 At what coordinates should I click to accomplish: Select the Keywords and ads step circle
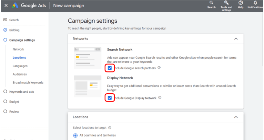coord(5,91)
